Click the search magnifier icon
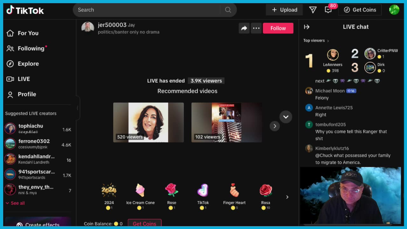The width and height of the screenshot is (407, 229). point(228,10)
